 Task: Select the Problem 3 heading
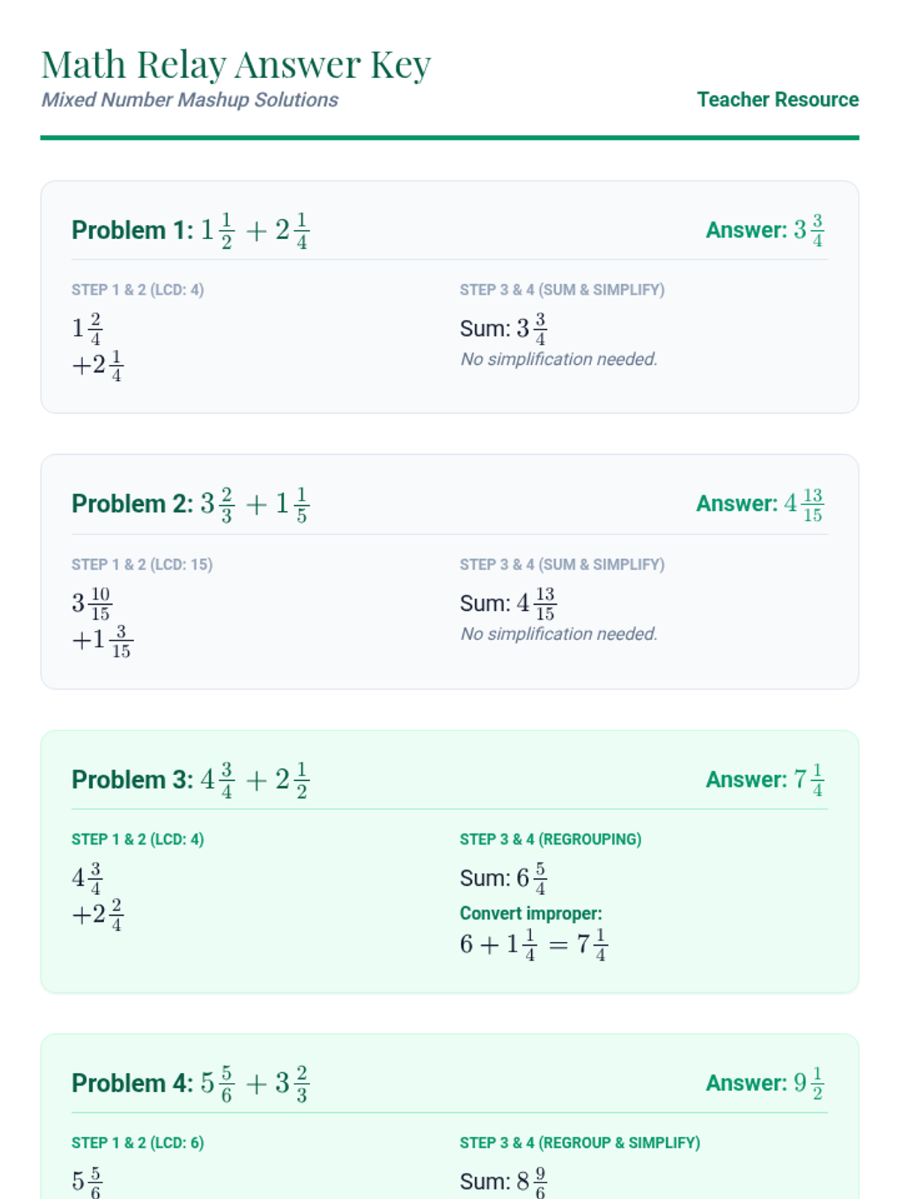[x=190, y=779]
